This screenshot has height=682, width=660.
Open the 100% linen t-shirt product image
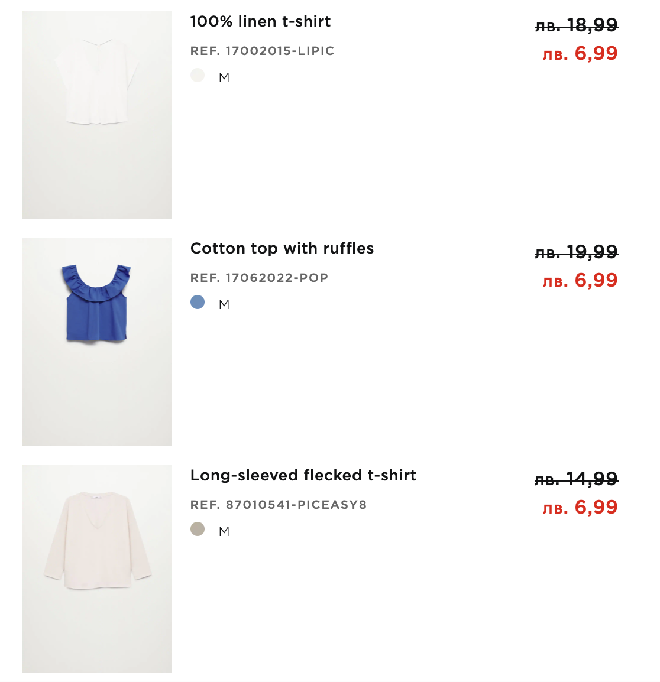(x=97, y=115)
